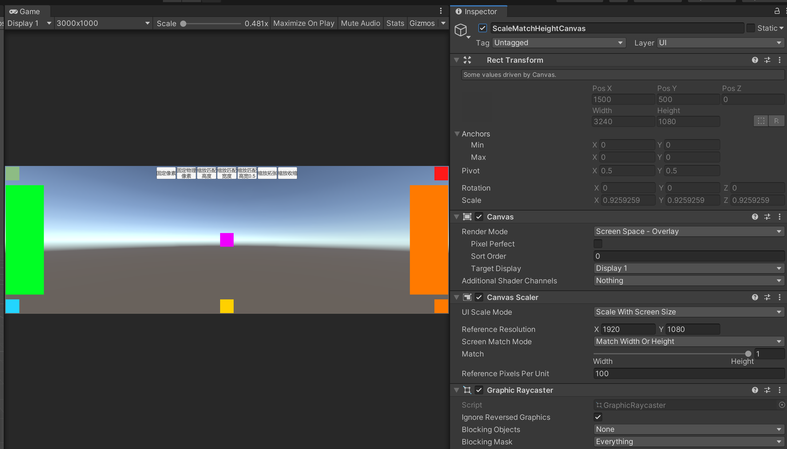The image size is (787, 449).
Task: Enable the Pixel Perfect checkbox
Action: (x=598, y=244)
